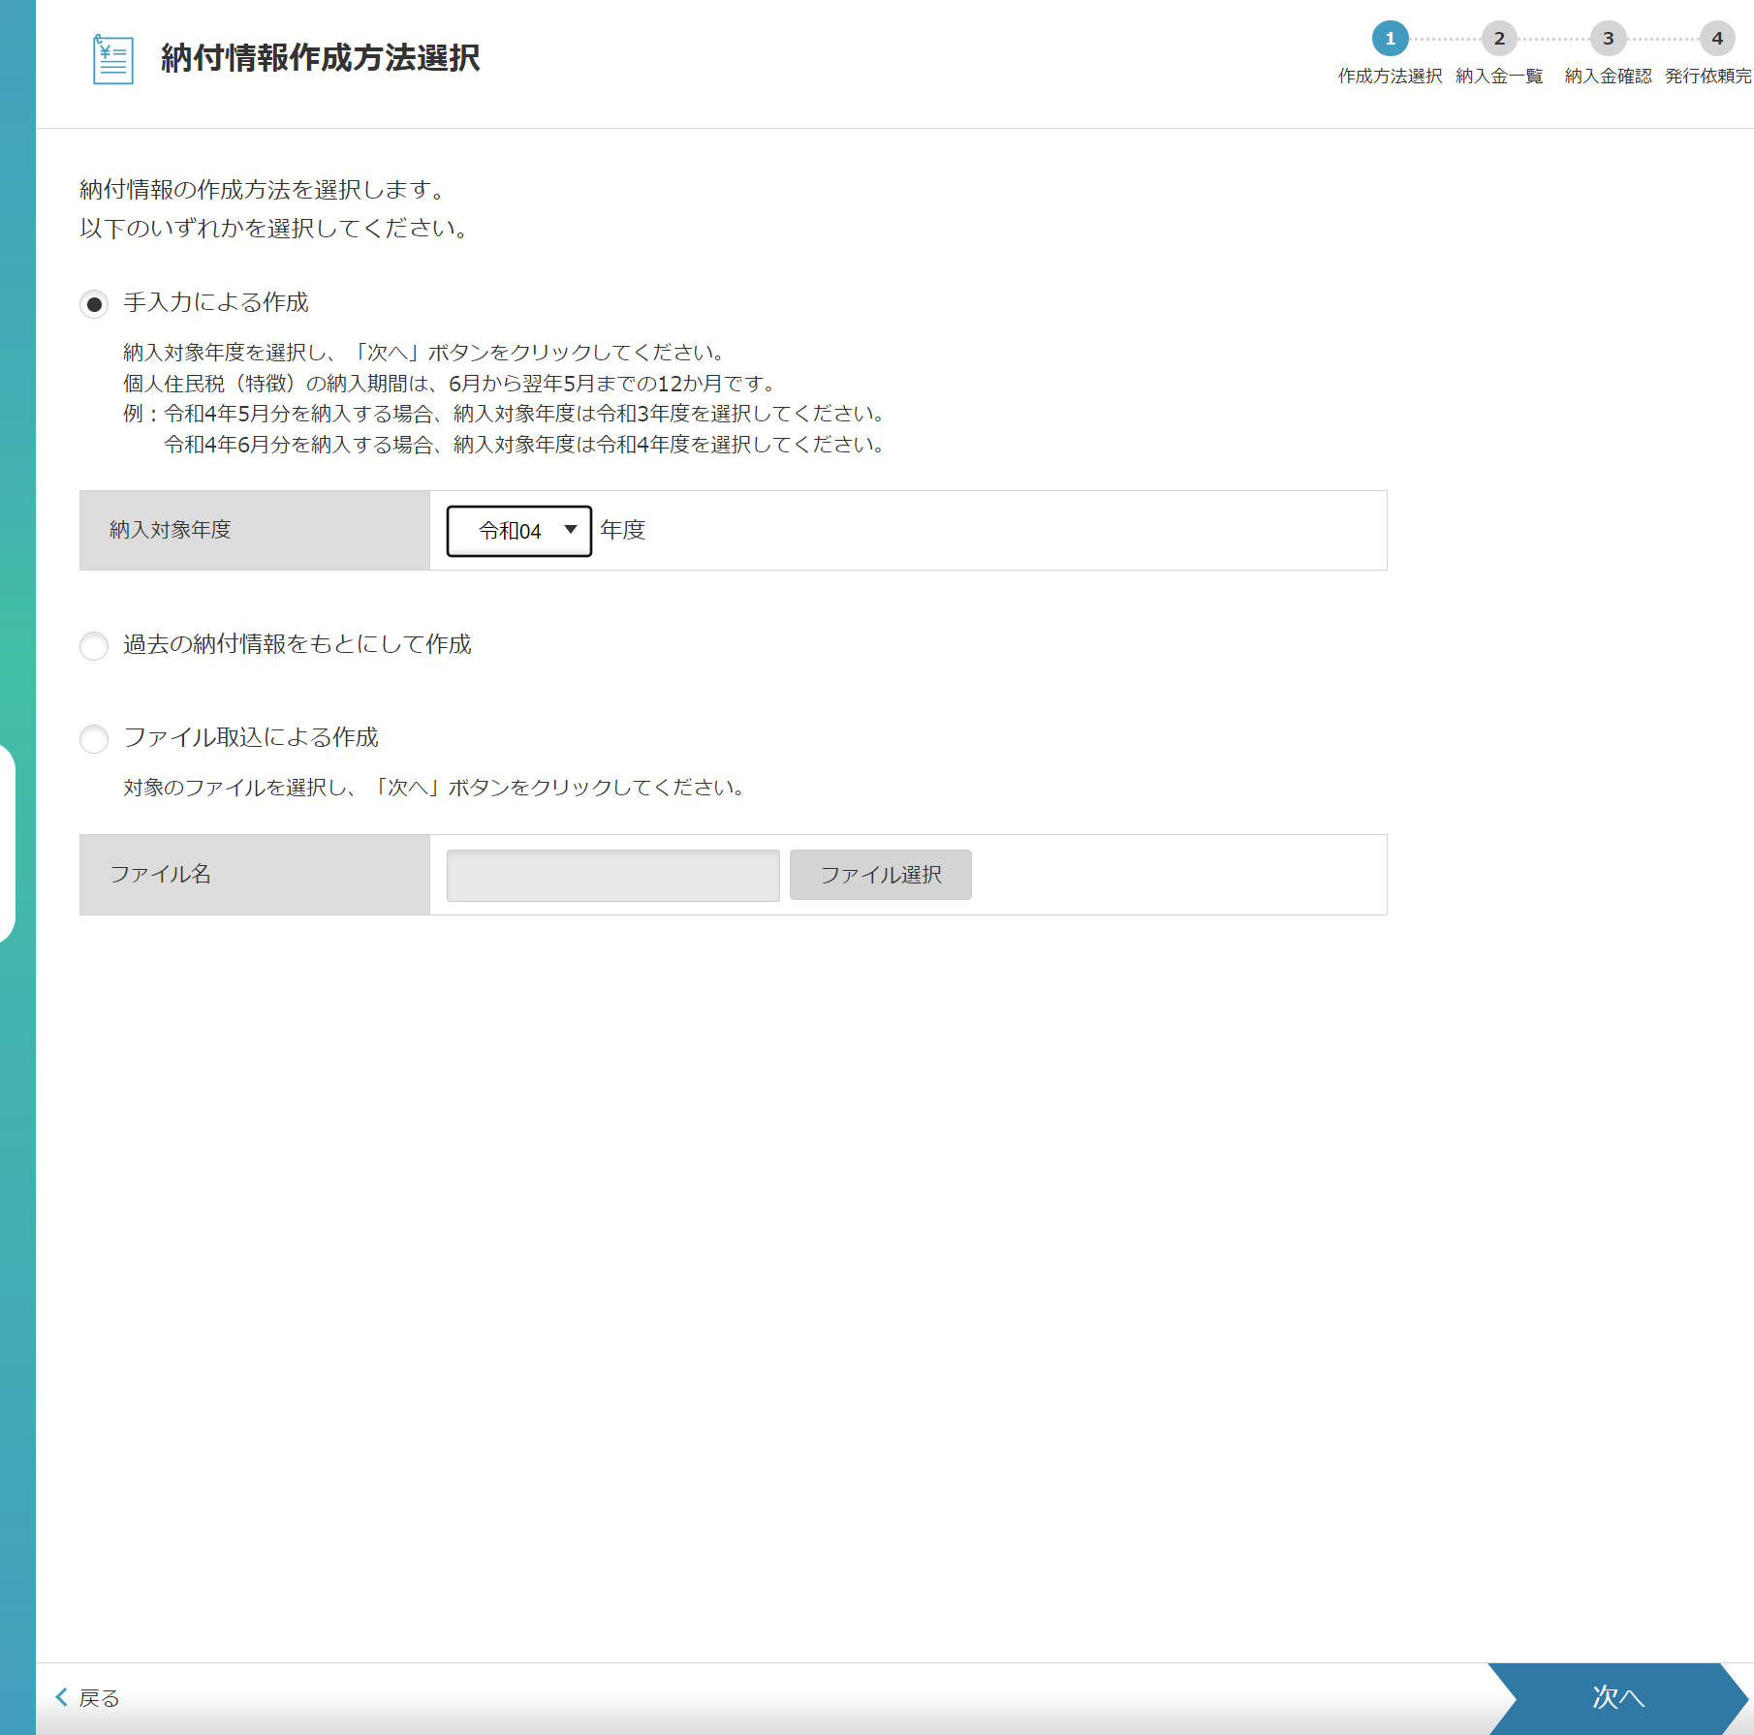
Task: Click the 発行依頼完 step label
Action: coord(1707,77)
